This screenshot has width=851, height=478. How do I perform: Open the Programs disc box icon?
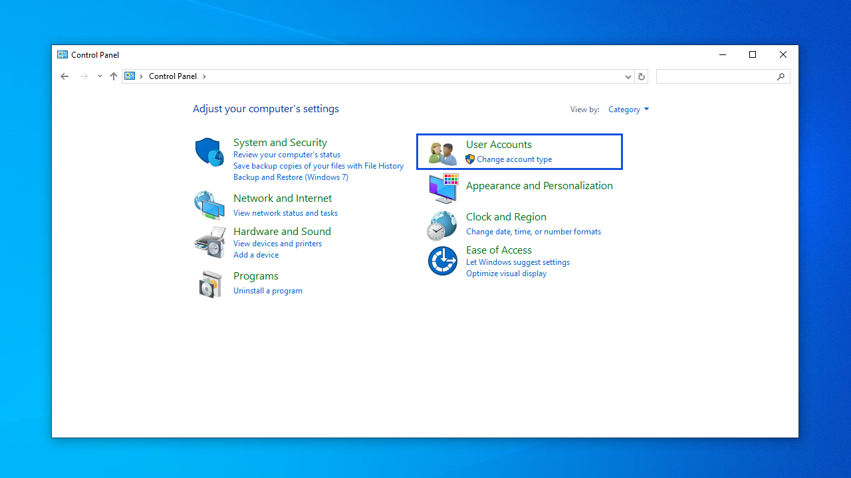point(210,284)
